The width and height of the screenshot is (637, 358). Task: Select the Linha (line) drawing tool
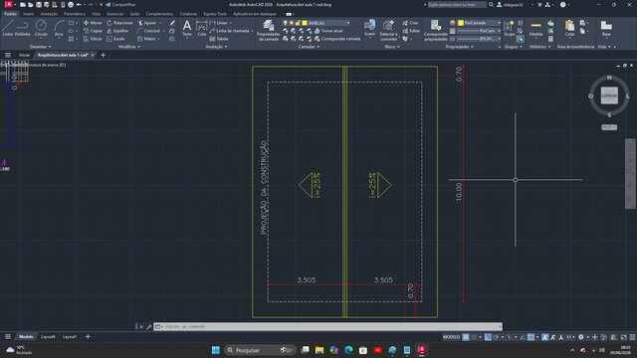[8, 28]
